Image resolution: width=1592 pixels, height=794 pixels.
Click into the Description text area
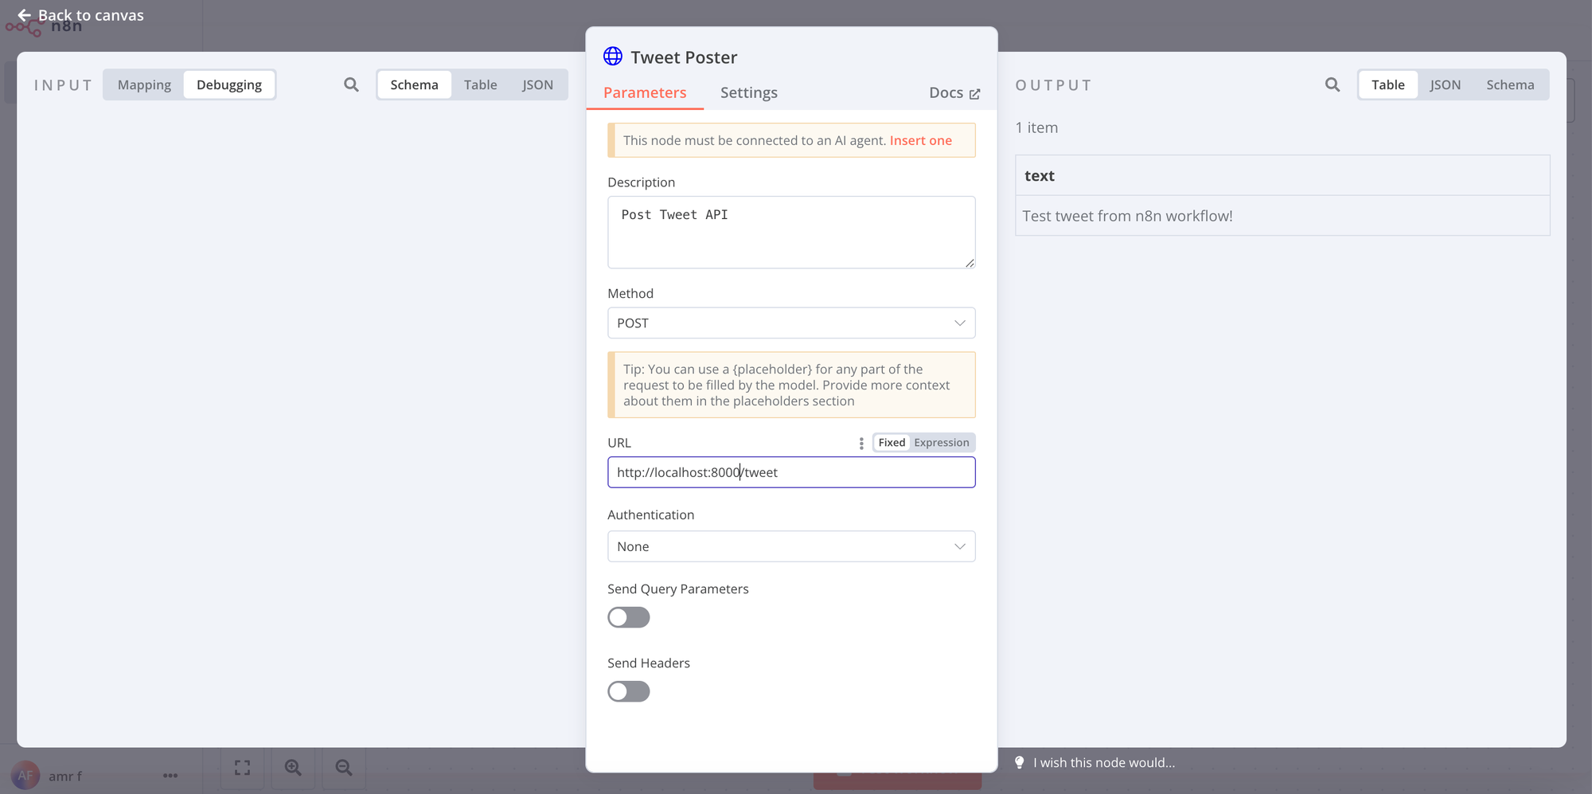(791, 233)
